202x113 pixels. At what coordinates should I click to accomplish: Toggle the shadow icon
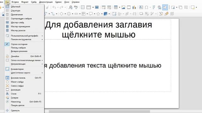pos(141,14)
